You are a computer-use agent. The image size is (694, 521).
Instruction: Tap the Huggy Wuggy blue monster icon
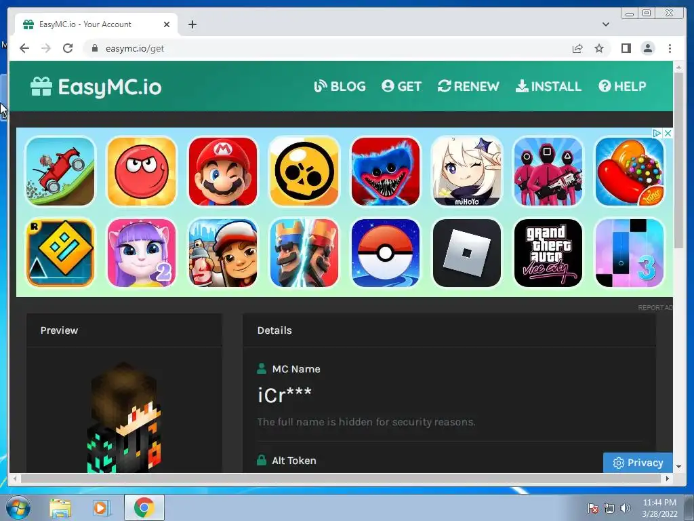pos(386,172)
